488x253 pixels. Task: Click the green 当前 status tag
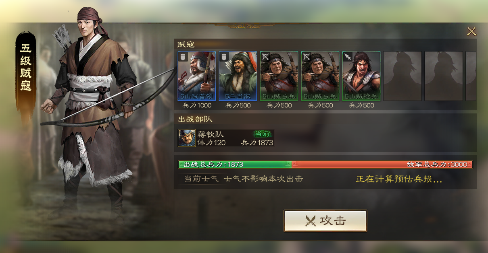tap(263, 134)
